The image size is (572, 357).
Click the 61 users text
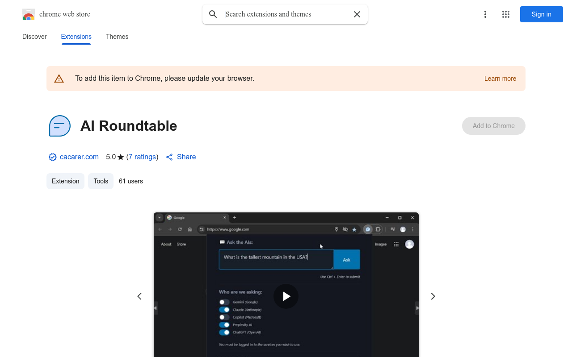pos(131,181)
